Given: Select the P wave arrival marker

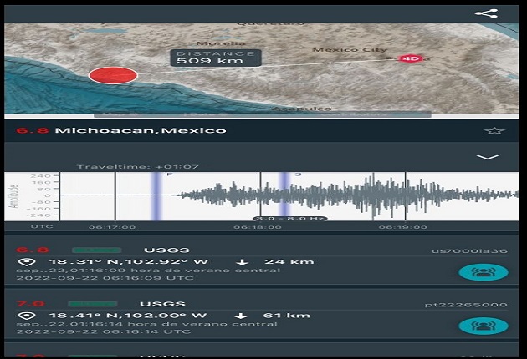Looking at the screenshot, I should click(x=156, y=196).
